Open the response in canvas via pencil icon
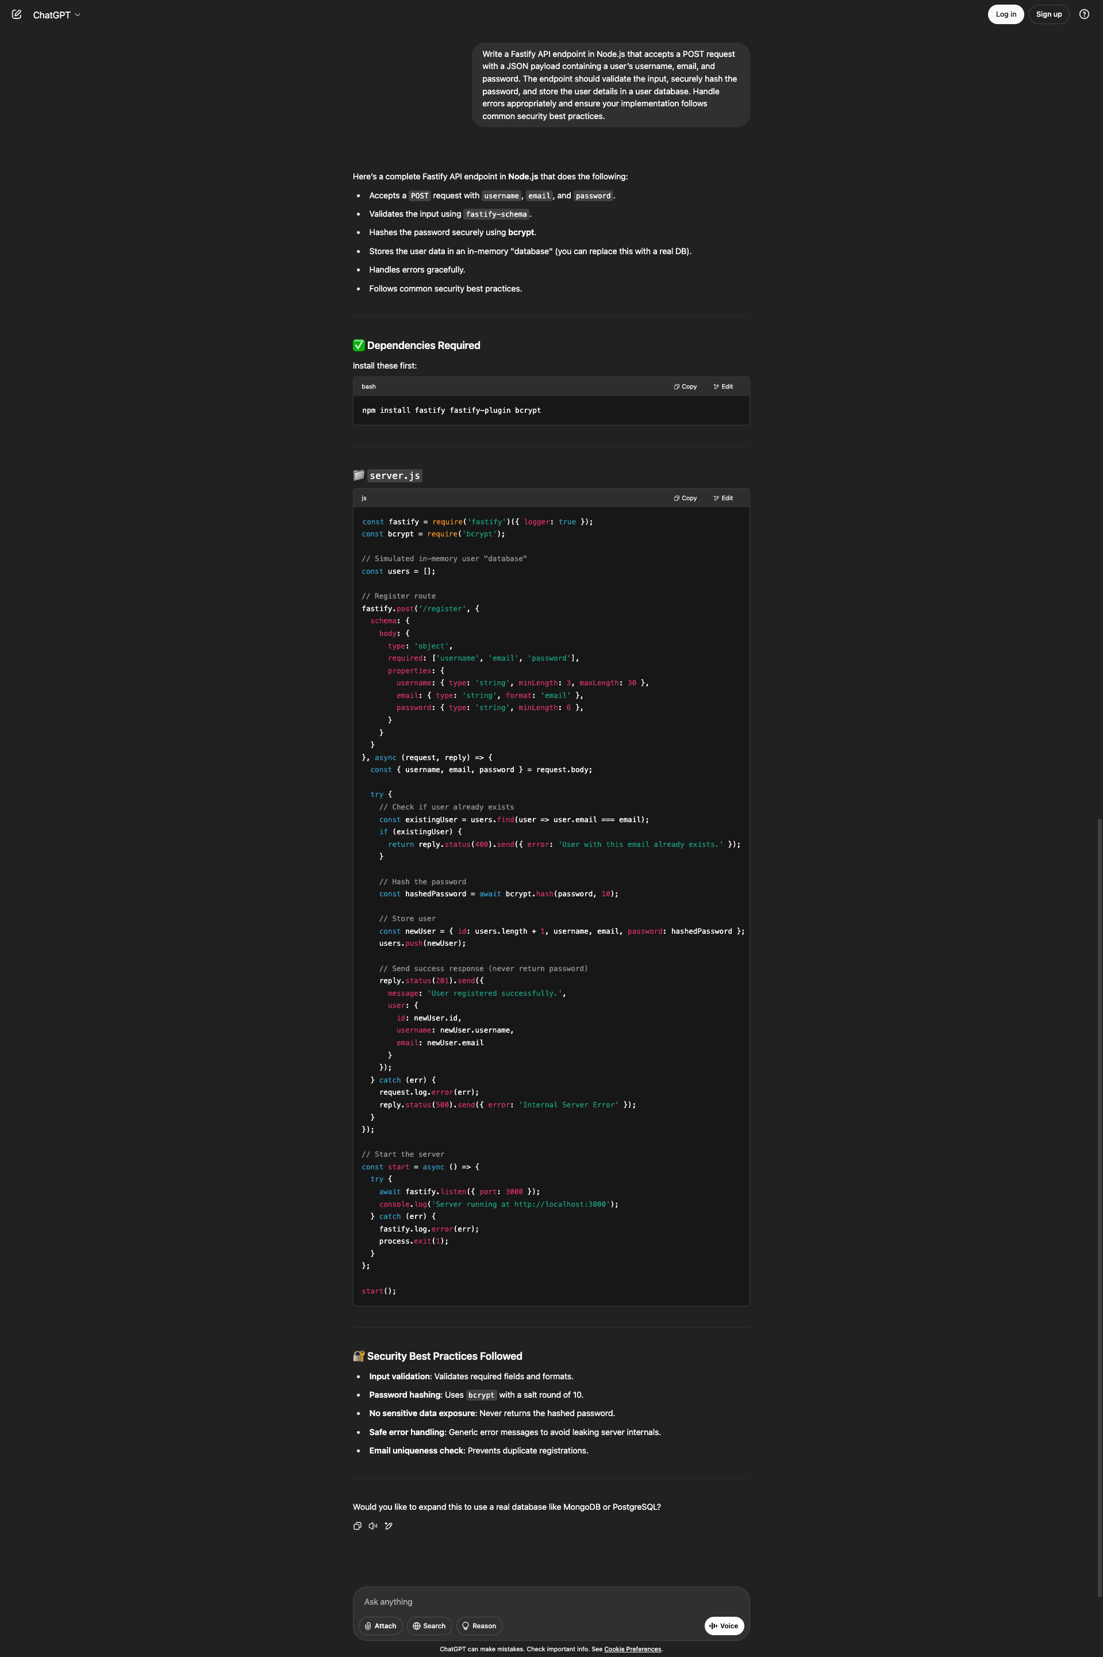Viewport: 1103px width, 1657px height. [x=389, y=1525]
